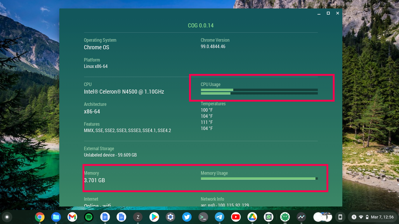
Task: Open Gmail
Action: tap(72, 217)
